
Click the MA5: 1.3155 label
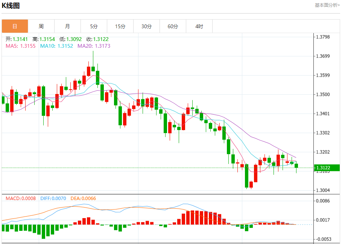20,46
